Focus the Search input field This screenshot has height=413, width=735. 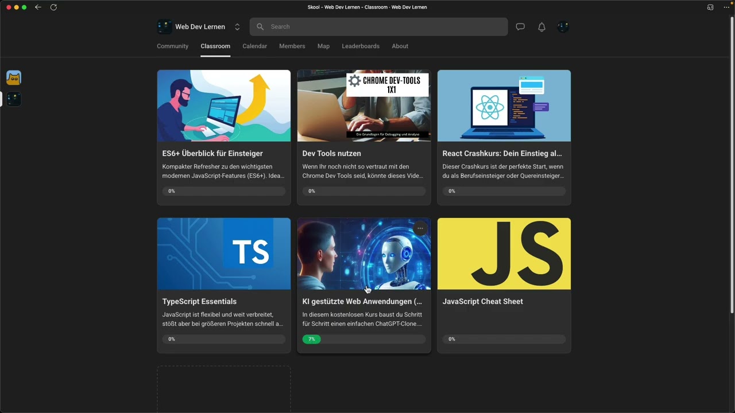pyautogui.click(x=379, y=26)
